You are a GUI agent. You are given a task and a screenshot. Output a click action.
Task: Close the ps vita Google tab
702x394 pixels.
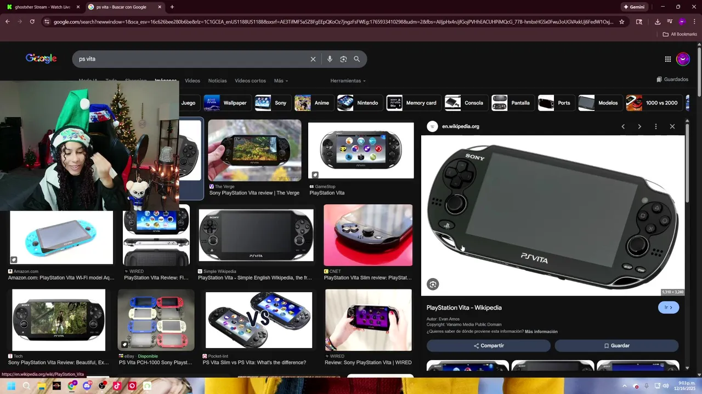[160, 7]
